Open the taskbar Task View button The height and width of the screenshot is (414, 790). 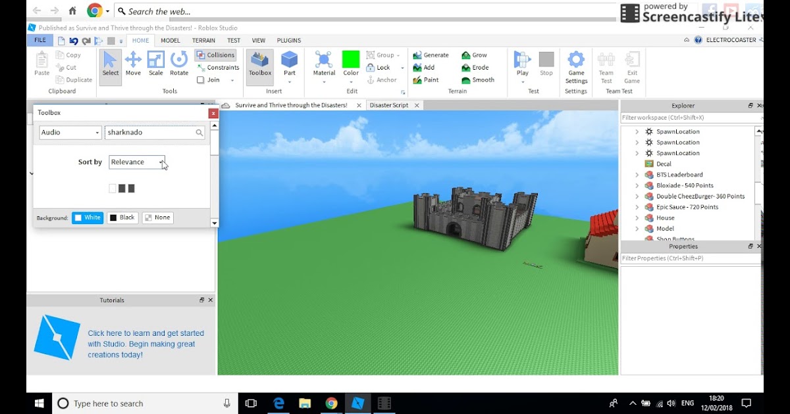[251, 403]
